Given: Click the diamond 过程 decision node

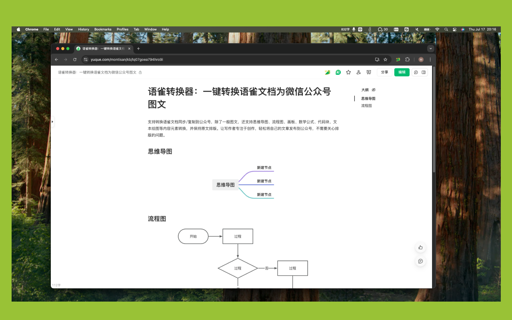Looking at the screenshot, I should 238,268.
